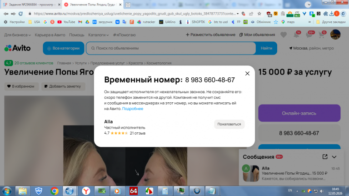
Task: Click the avito.ru address bar URL
Action: pyautogui.click(x=135, y=14)
